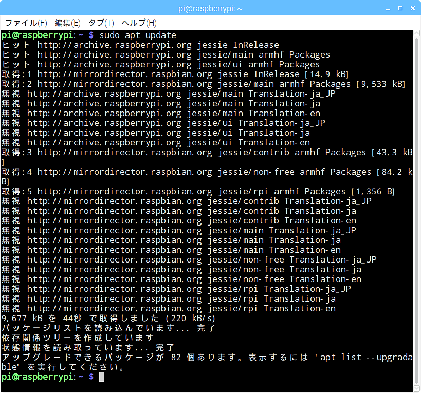Click the scrollbar up arrow
The height and width of the screenshot is (393, 421).
click(x=417, y=33)
